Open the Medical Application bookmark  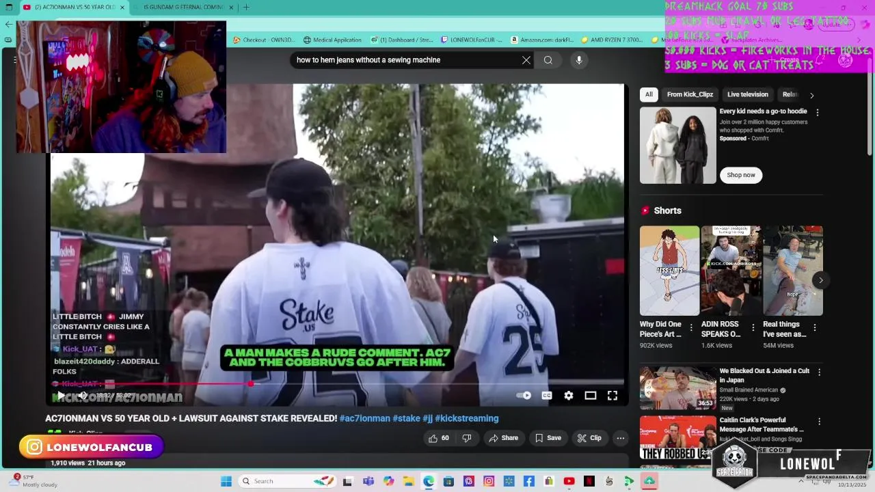(332, 40)
